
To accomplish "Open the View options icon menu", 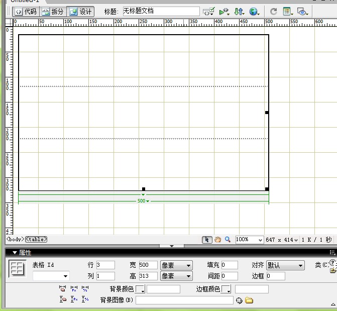I will click(x=288, y=12).
